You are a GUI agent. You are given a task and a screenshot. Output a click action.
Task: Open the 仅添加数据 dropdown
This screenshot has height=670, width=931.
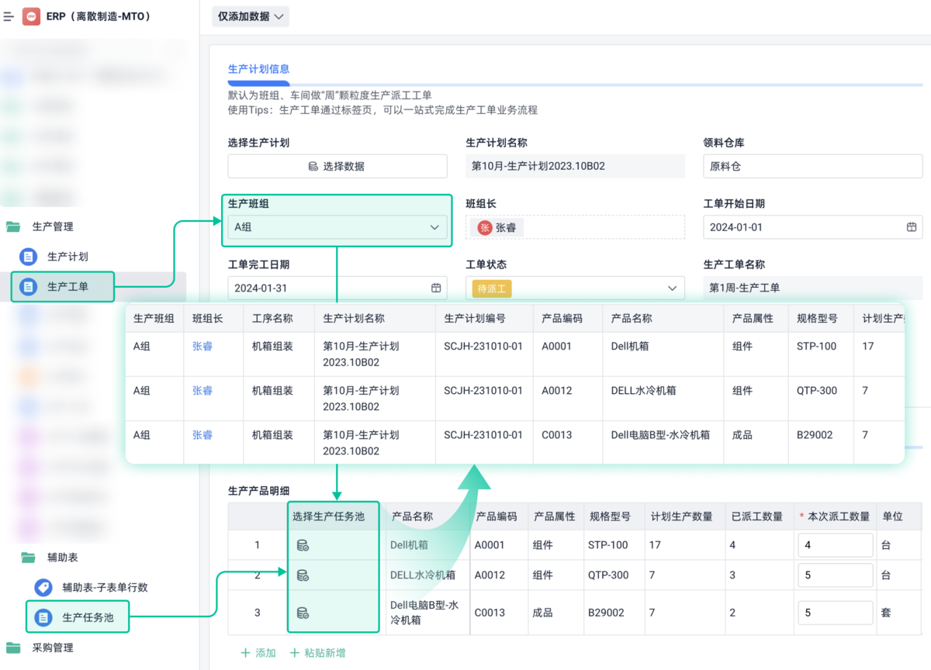pos(250,16)
